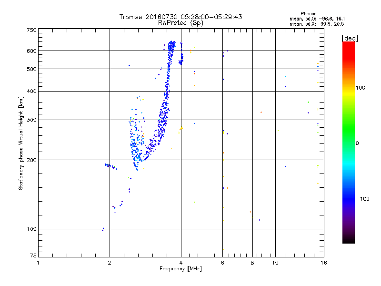Click the x-axis label '16'
Viewport: 381px width, 286px height.
click(x=324, y=263)
